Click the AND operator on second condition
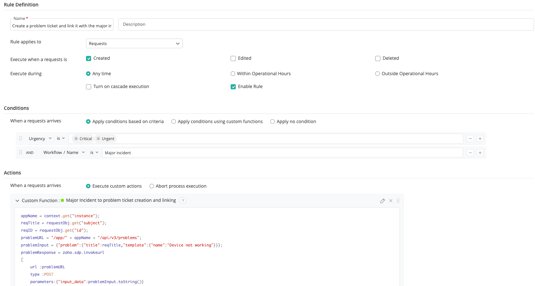Screen dimensions: 535x286 point(30,153)
